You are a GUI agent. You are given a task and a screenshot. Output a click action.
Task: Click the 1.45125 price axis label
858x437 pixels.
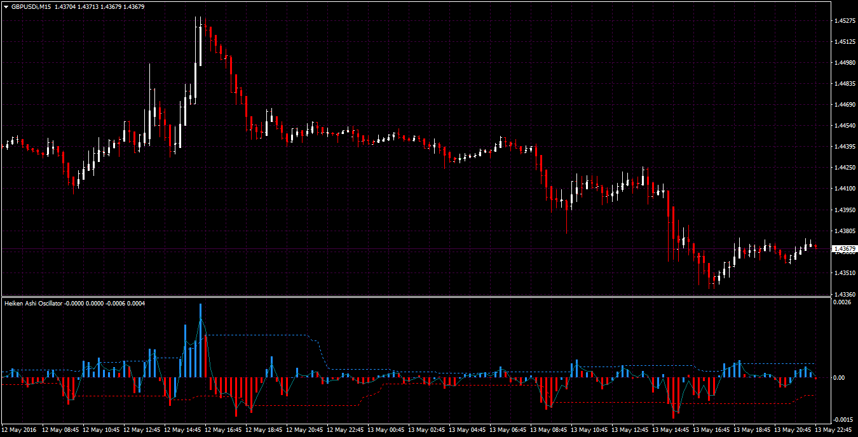(845, 42)
